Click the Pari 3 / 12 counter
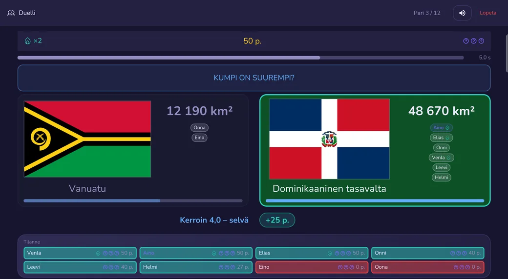 427,13
